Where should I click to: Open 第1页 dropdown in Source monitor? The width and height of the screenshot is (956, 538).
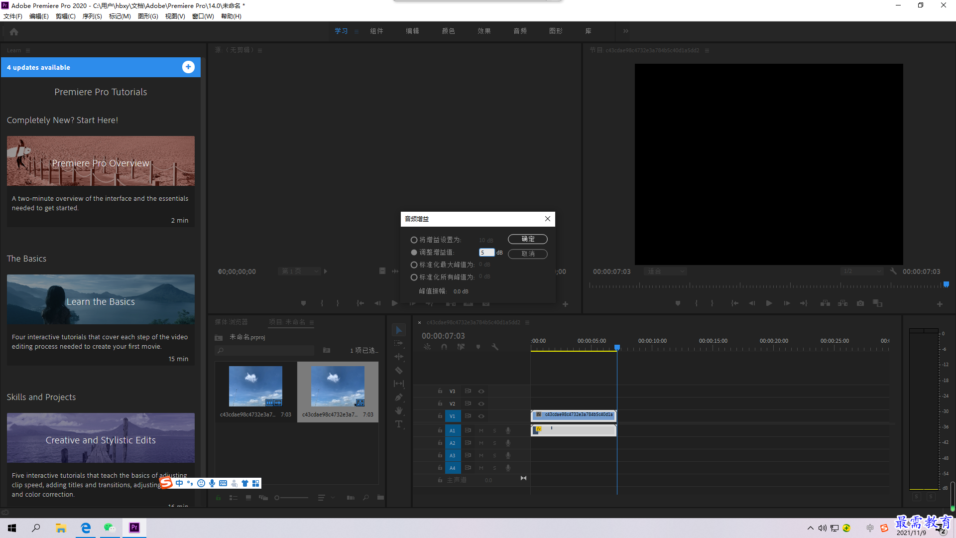(x=299, y=271)
